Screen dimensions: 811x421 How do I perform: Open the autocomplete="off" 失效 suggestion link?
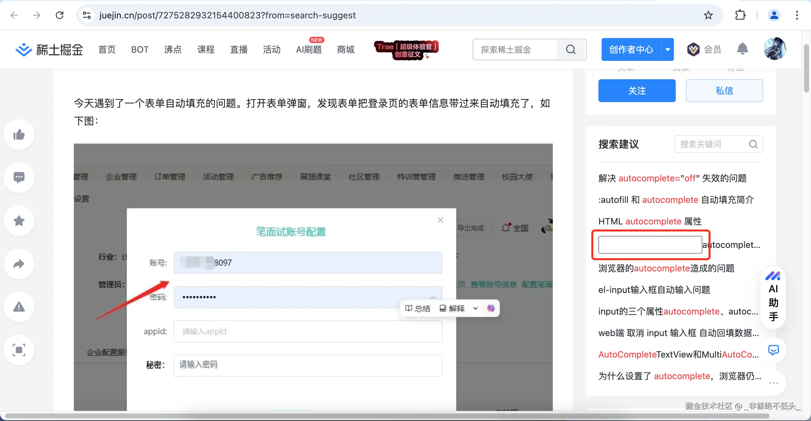[x=672, y=178]
